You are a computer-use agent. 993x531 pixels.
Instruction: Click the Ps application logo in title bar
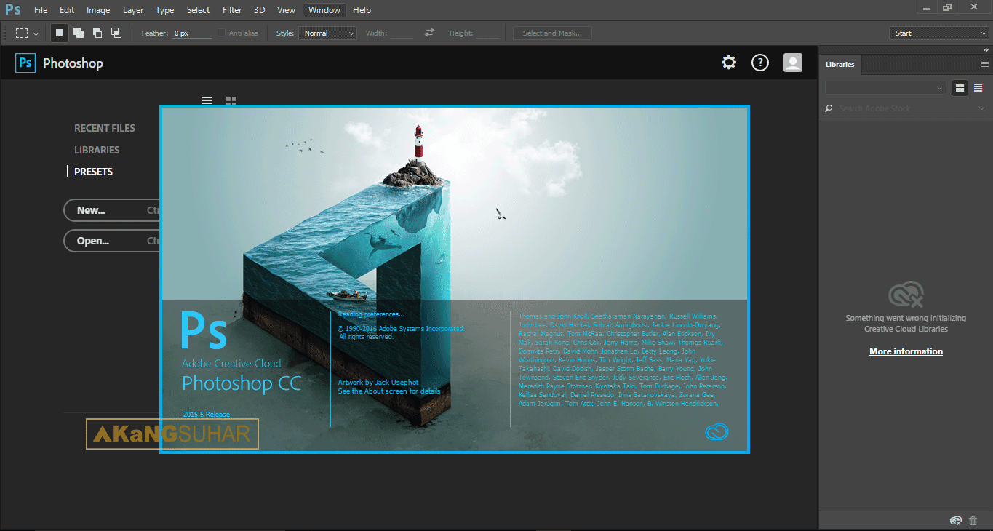click(x=12, y=9)
